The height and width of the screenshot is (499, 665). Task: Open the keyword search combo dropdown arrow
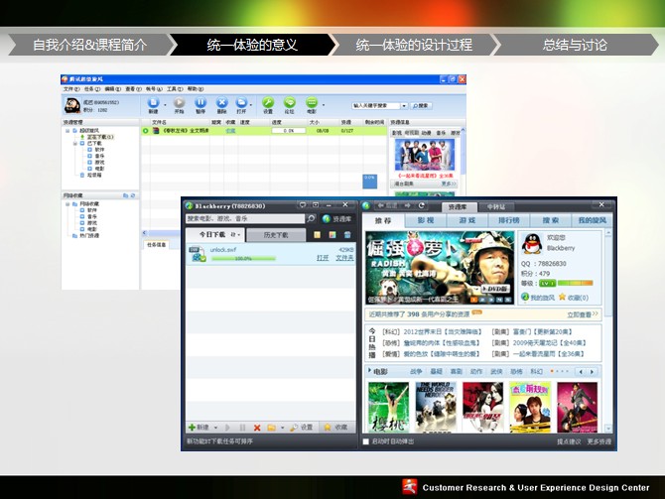tap(404, 105)
